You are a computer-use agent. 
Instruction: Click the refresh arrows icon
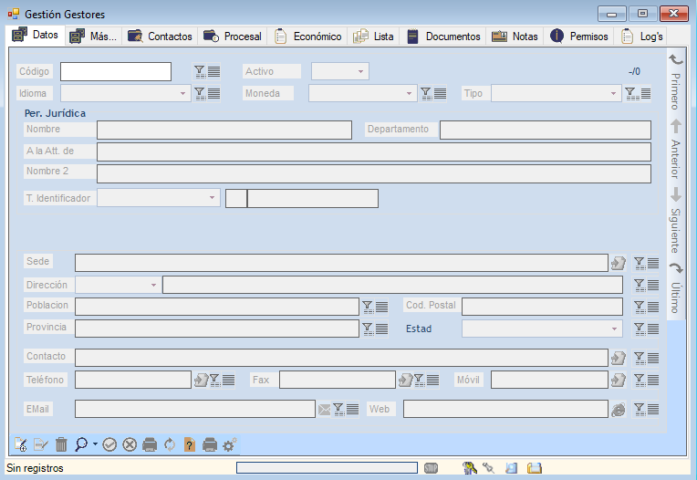(170, 444)
